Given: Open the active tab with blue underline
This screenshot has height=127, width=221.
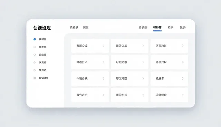Looking at the screenshot, I should pos(157,27).
